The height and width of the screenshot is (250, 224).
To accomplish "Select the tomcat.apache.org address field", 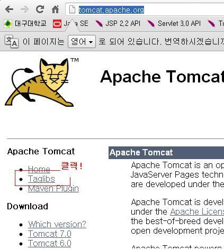I will point(145,10).
